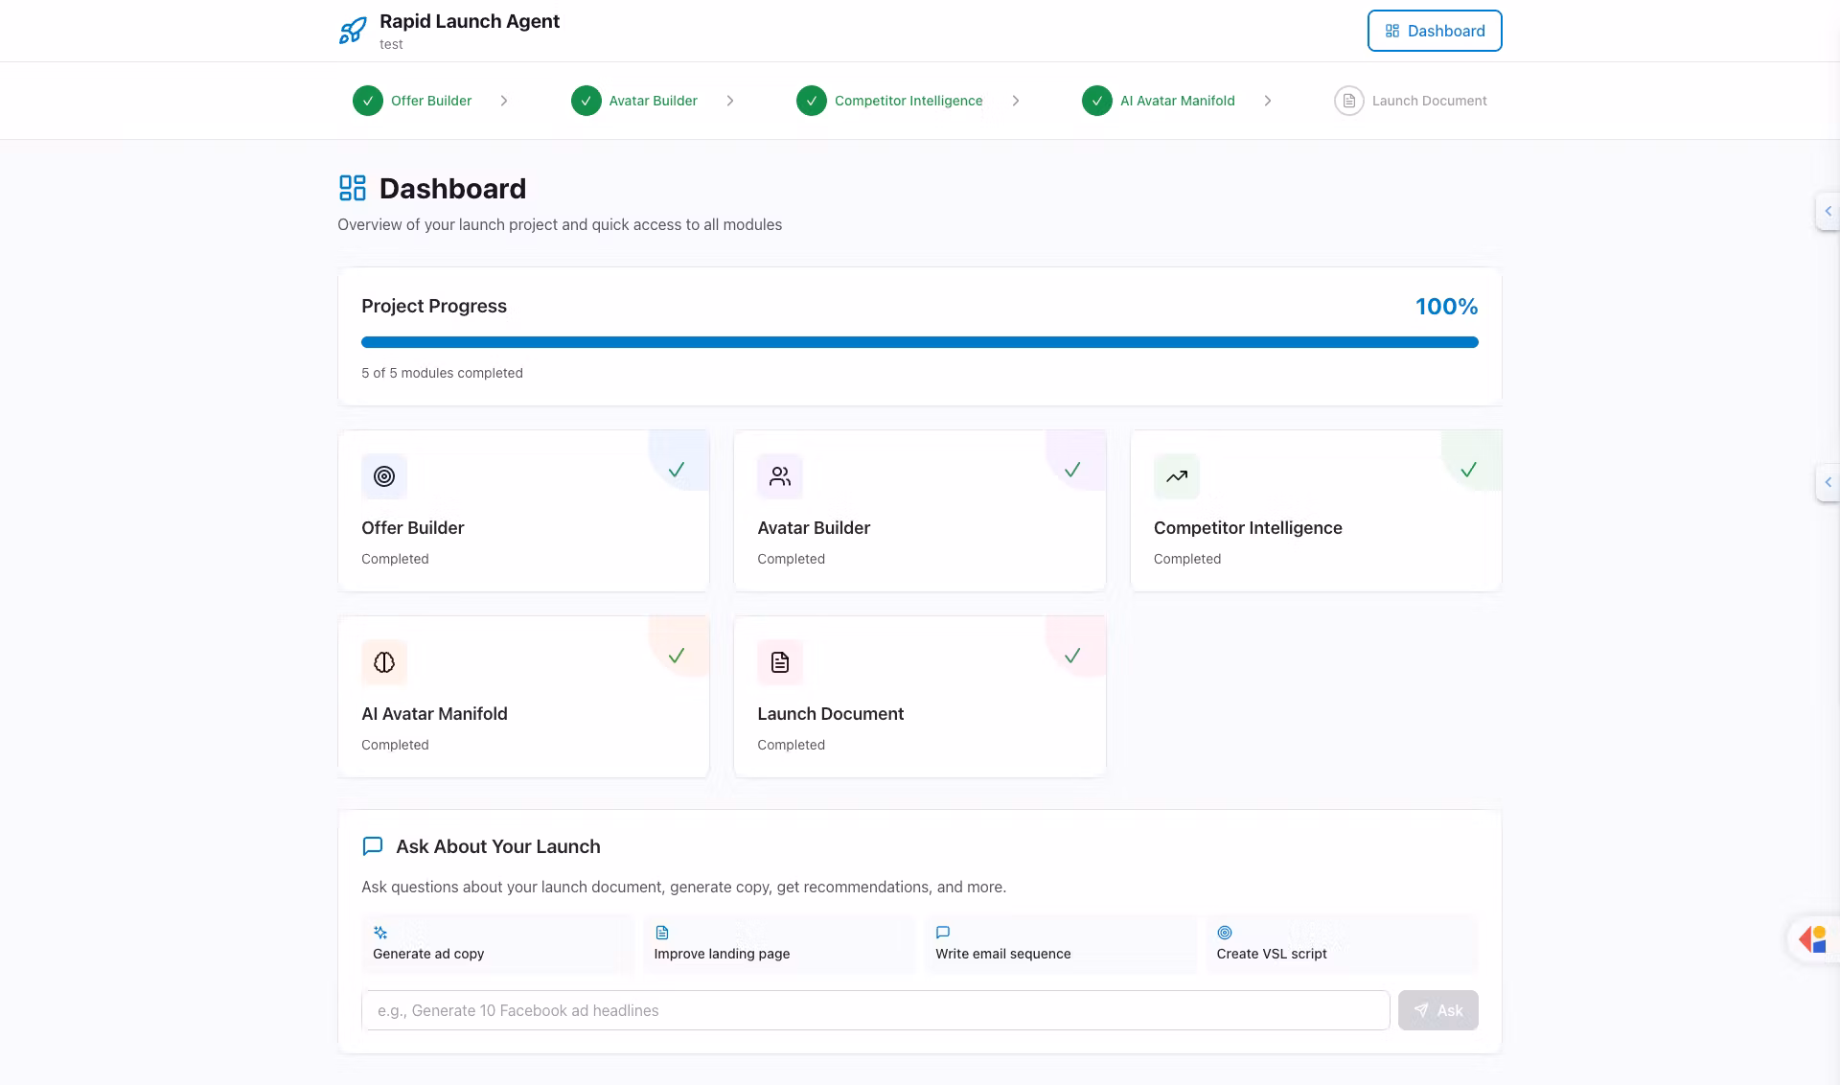This screenshot has height=1085, width=1840.
Task: Expand the lower right side panel chevron
Action: point(1828,482)
